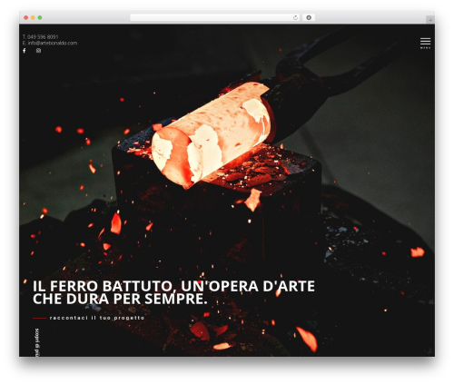This screenshot has width=454, height=384.
Task: Open 'raccontaci il tuo progetto' link
Action: (97, 318)
